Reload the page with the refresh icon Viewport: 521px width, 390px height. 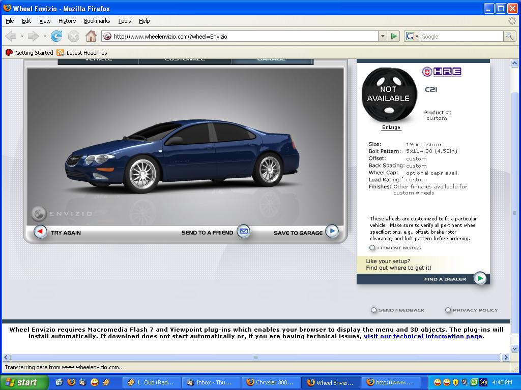tap(56, 36)
